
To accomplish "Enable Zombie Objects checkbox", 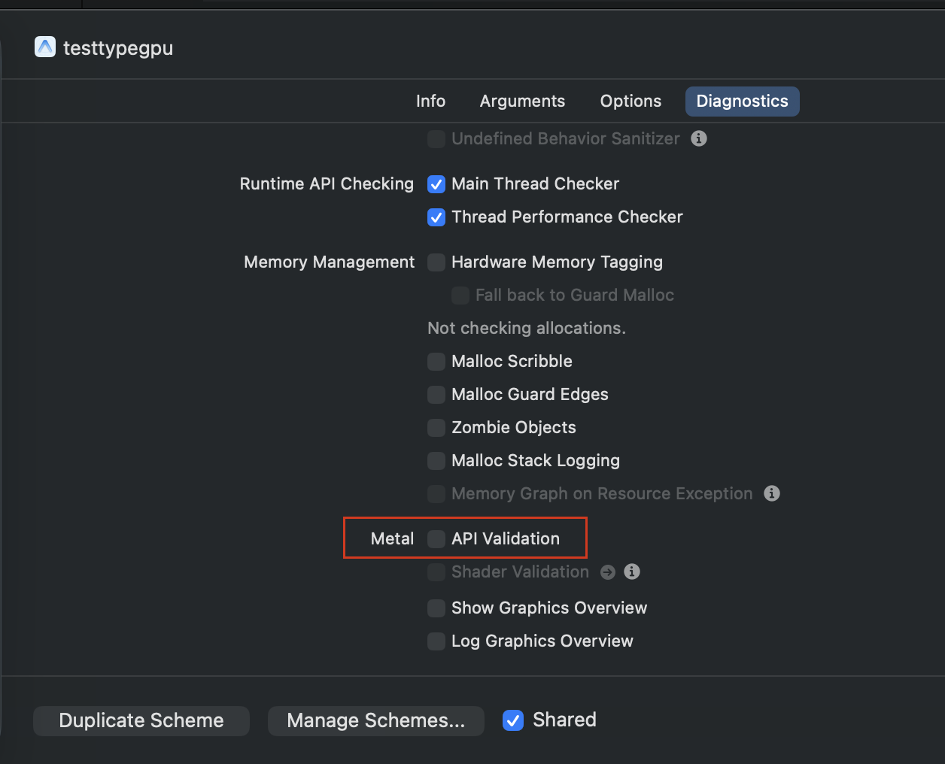I will [x=436, y=428].
